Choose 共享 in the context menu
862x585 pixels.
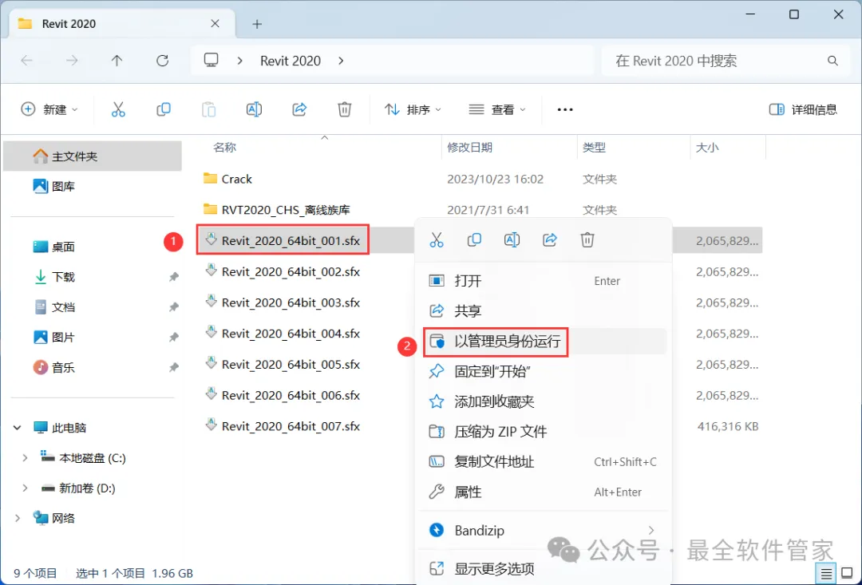[x=544, y=311]
